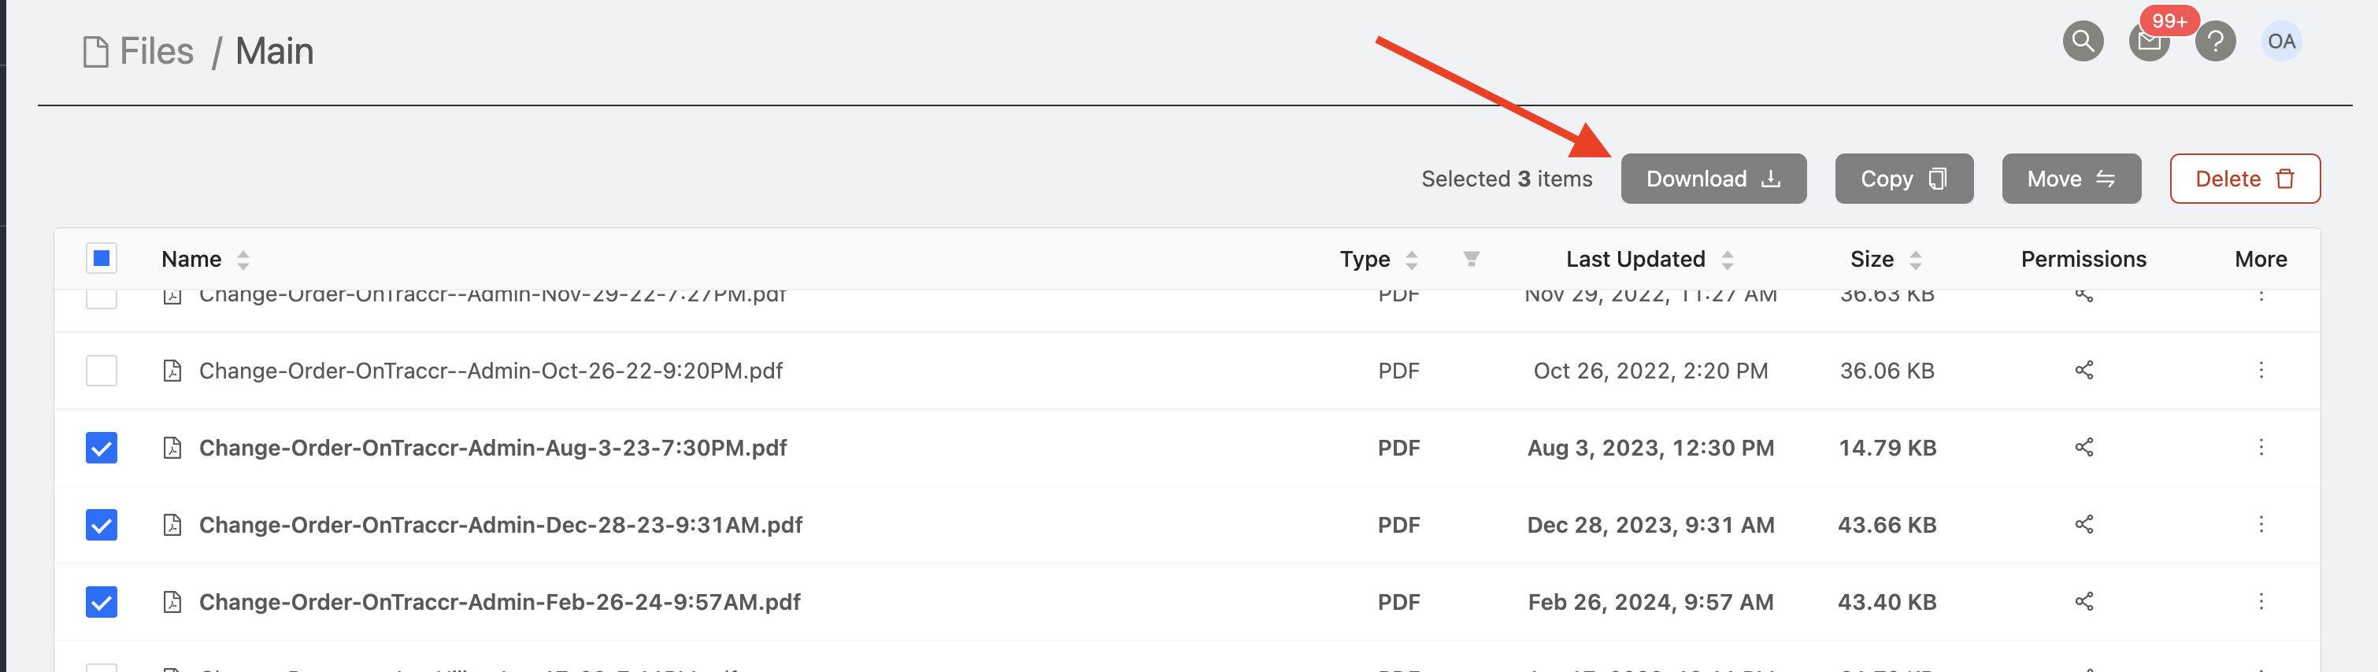Open Change-Order-OnTraccr-Admin-Aug-3-23-7:30PM.pdf
2378x672 pixels.
(x=493, y=448)
